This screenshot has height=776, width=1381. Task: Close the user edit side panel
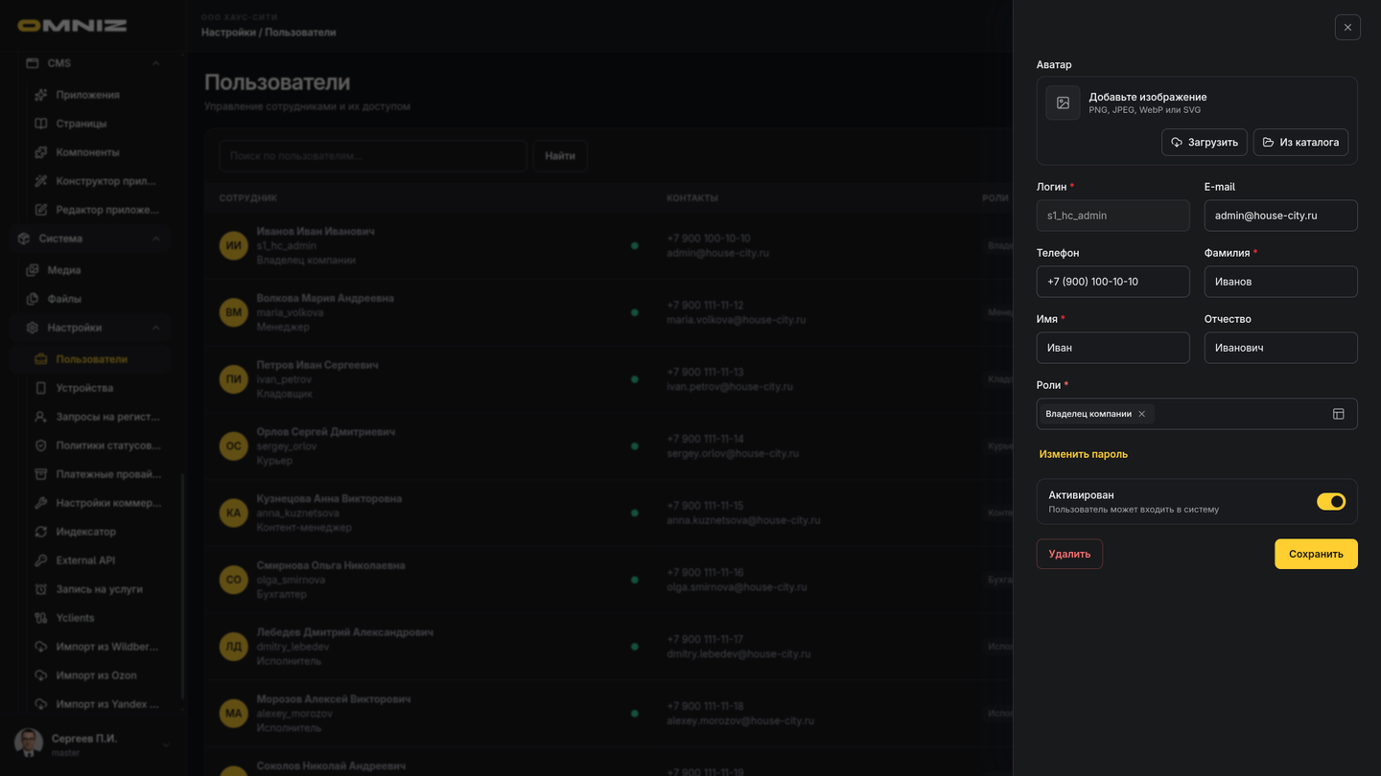pos(1347,27)
